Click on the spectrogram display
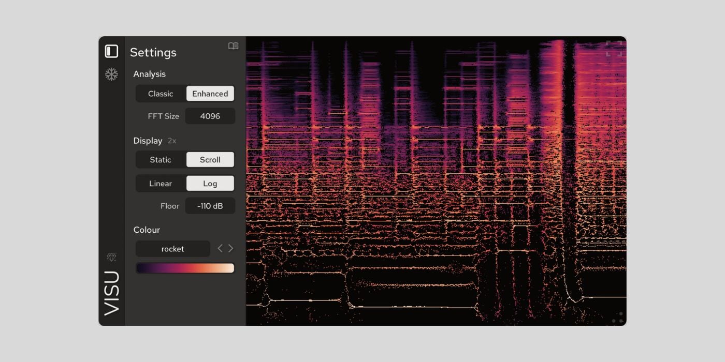The width and height of the screenshot is (725, 362). pos(435,181)
